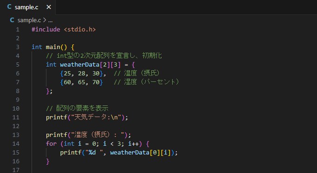
Task: Click the comment on line 4
Action: pos(104,56)
